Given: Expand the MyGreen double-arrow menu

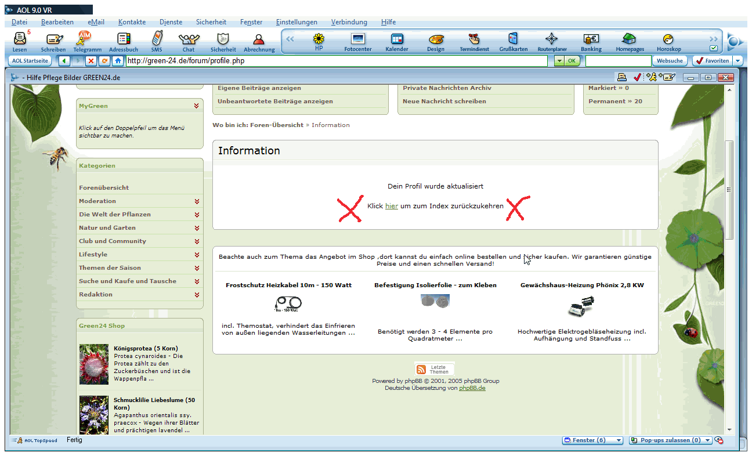Looking at the screenshot, I should [x=197, y=106].
